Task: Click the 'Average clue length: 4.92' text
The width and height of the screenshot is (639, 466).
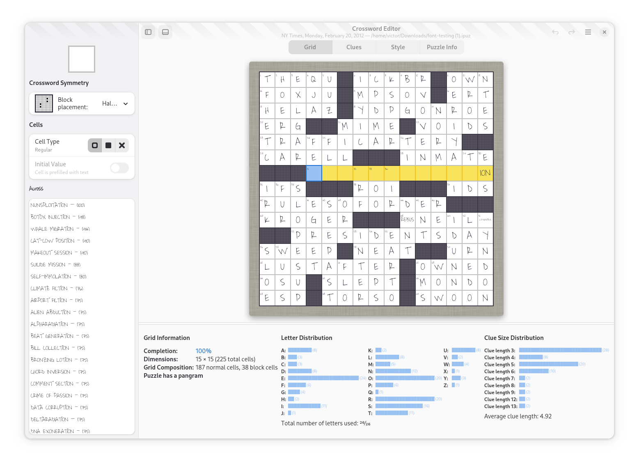Action: pos(518,416)
